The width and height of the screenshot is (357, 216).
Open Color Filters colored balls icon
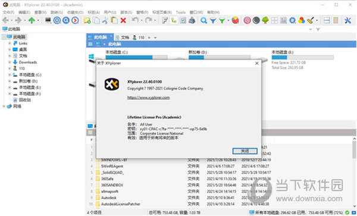pyautogui.click(x=302, y=20)
